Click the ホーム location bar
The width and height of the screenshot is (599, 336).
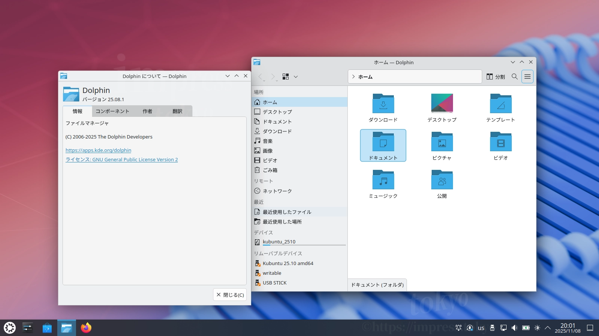click(415, 77)
